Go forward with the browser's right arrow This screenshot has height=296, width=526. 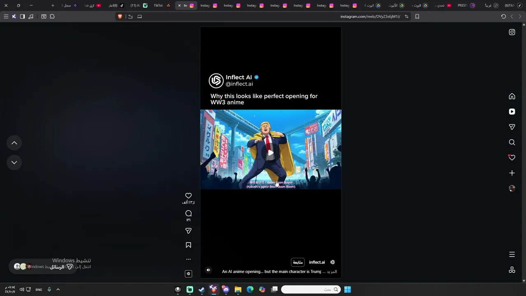pyautogui.click(x=520, y=16)
